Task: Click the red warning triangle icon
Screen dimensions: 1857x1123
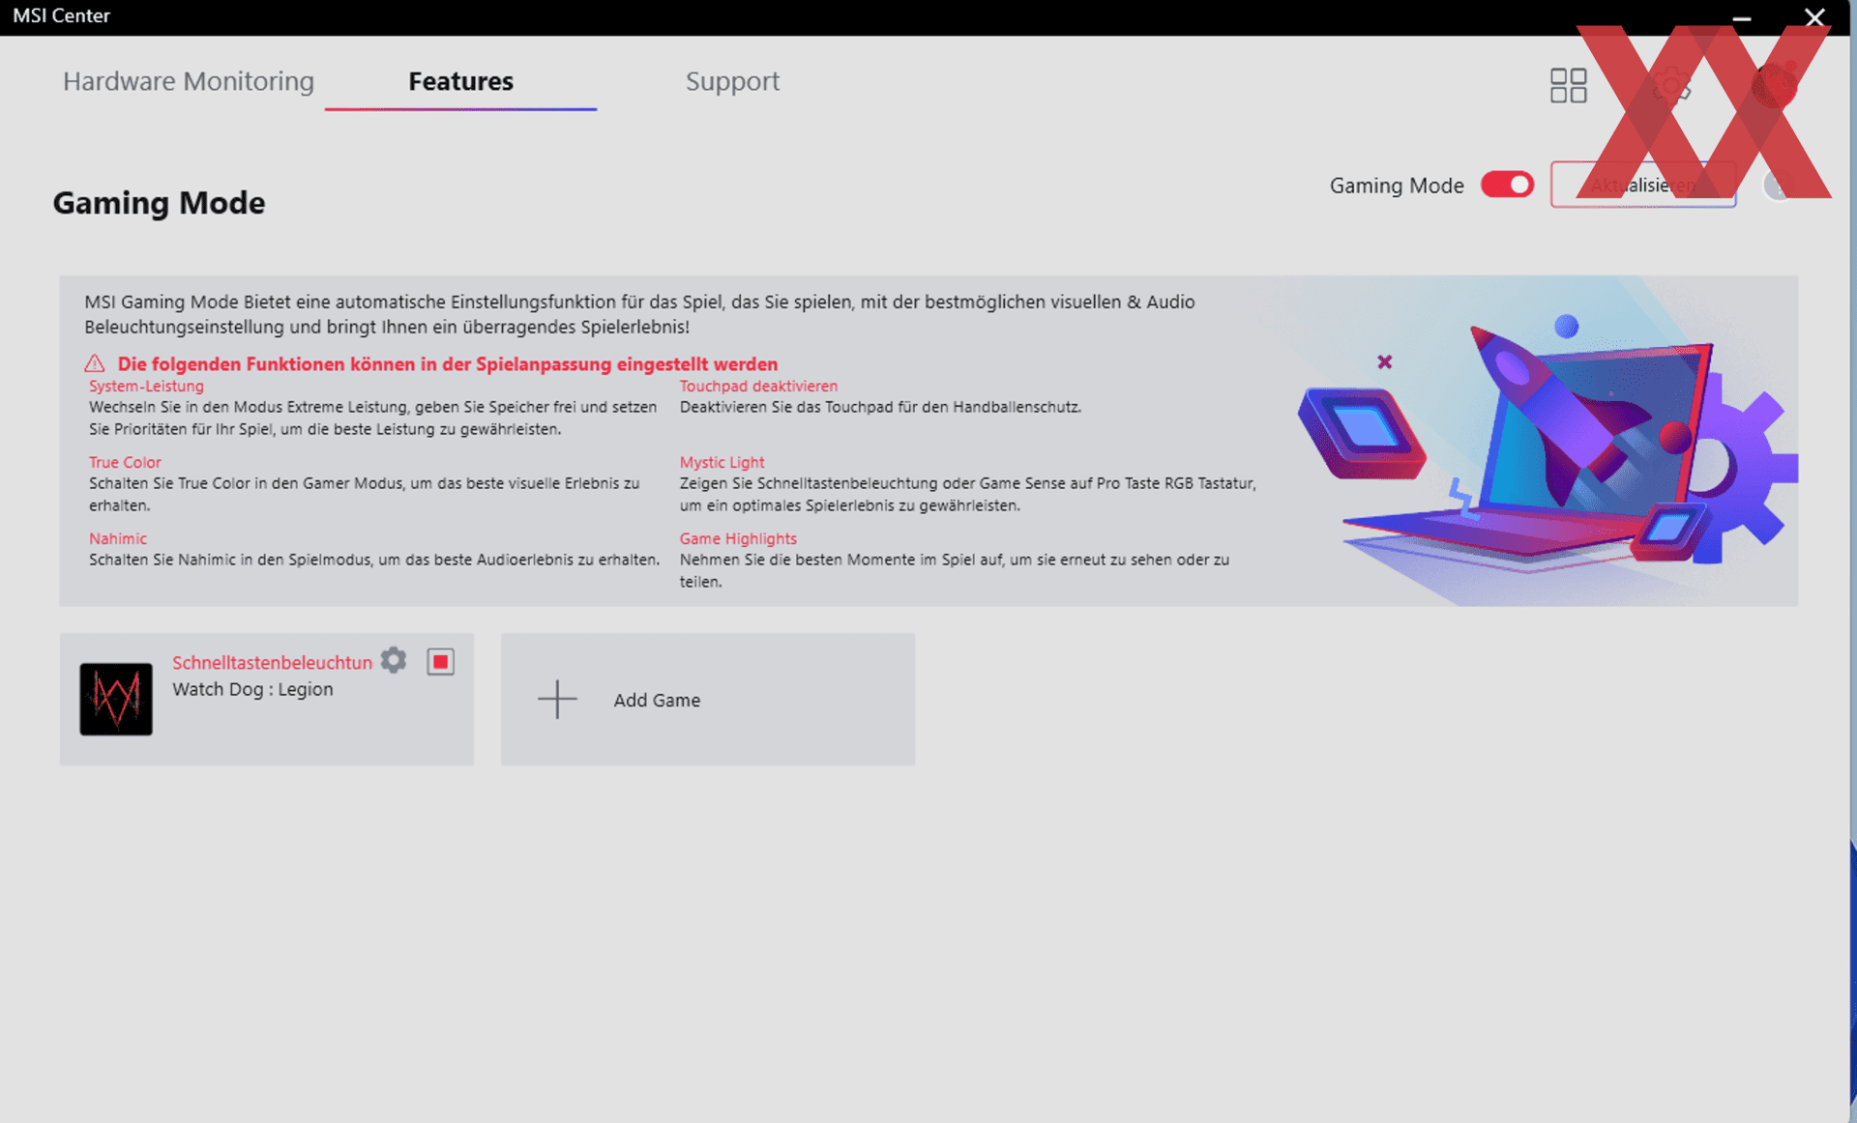Action: point(95,363)
